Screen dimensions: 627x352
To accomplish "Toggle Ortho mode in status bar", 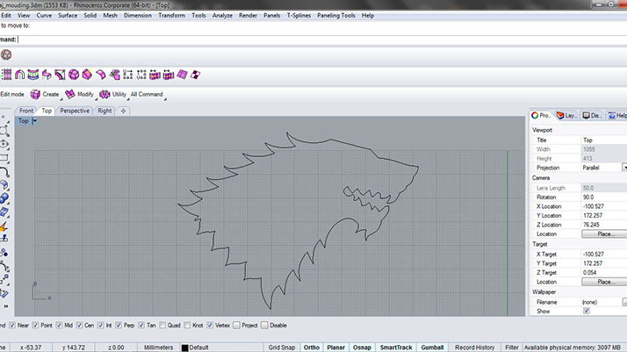I will [x=312, y=348].
